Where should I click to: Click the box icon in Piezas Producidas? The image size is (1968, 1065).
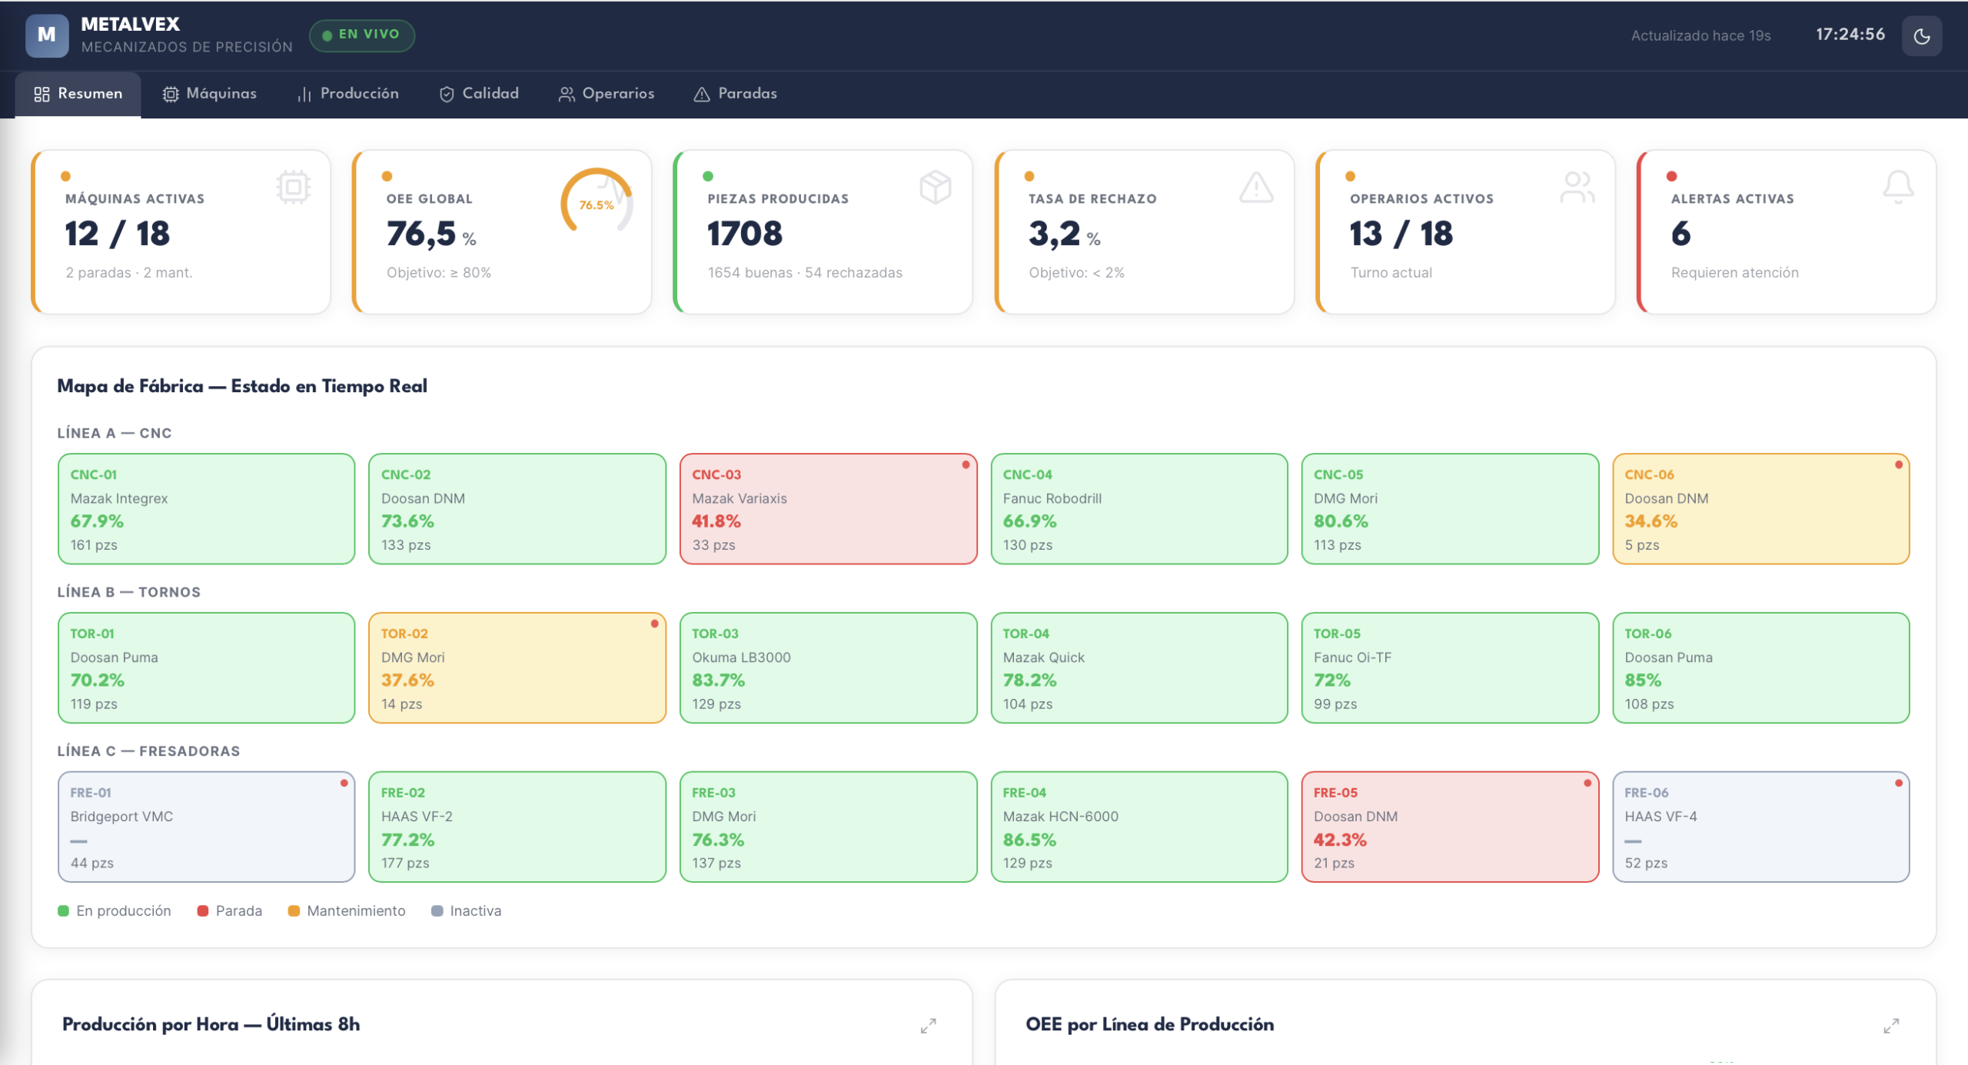[x=935, y=187]
